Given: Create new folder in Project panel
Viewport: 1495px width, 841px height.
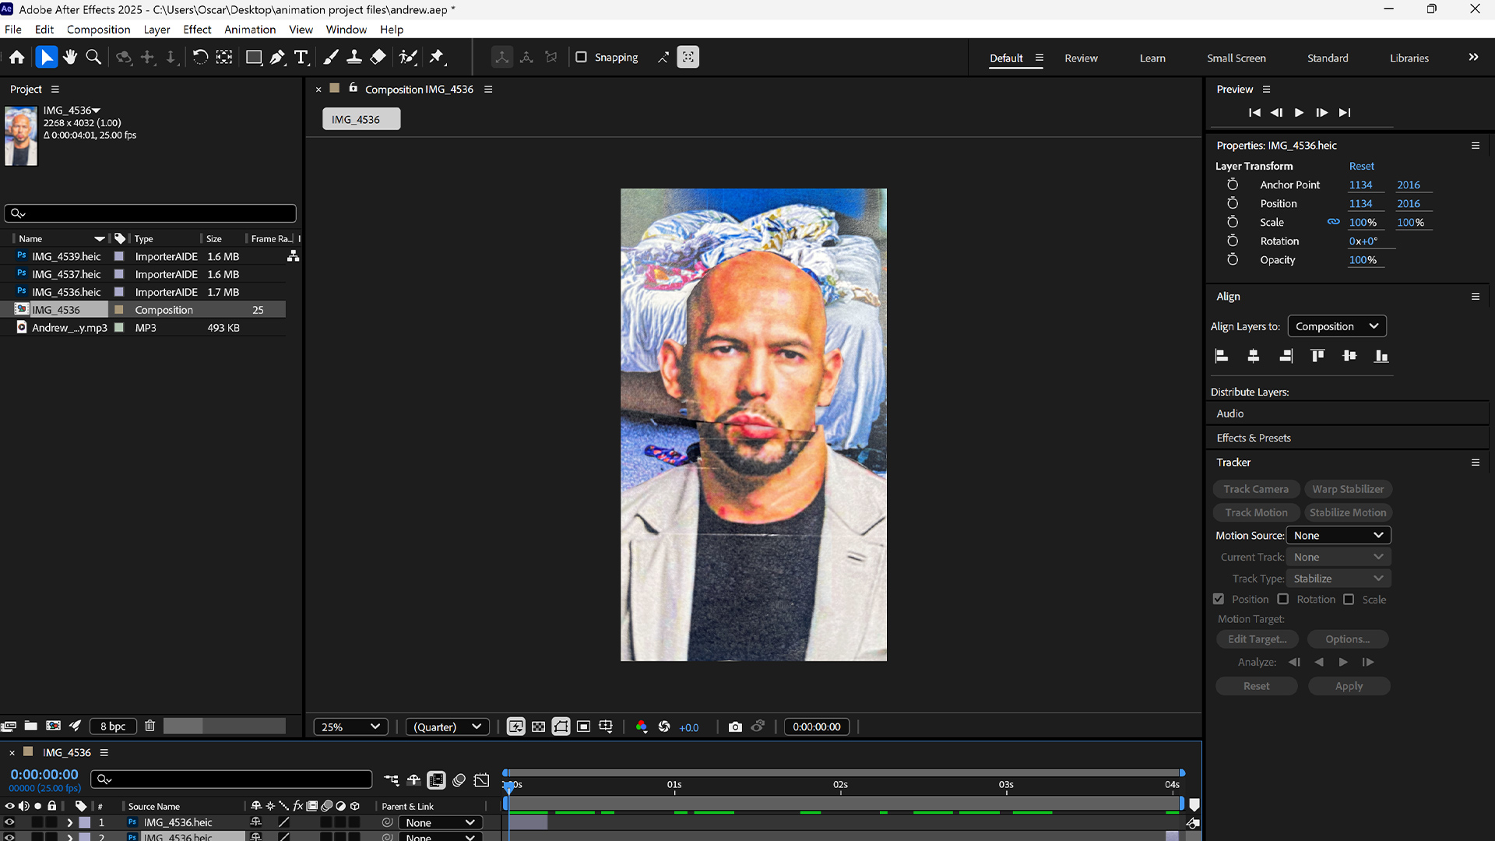Looking at the screenshot, I should pyautogui.click(x=31, y=726).
